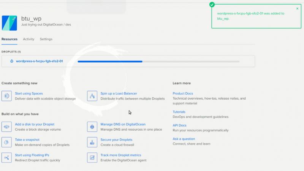The image size is (304, 171).
Task: Click 'Create a block storage volume' text
Action: point(38,130)
